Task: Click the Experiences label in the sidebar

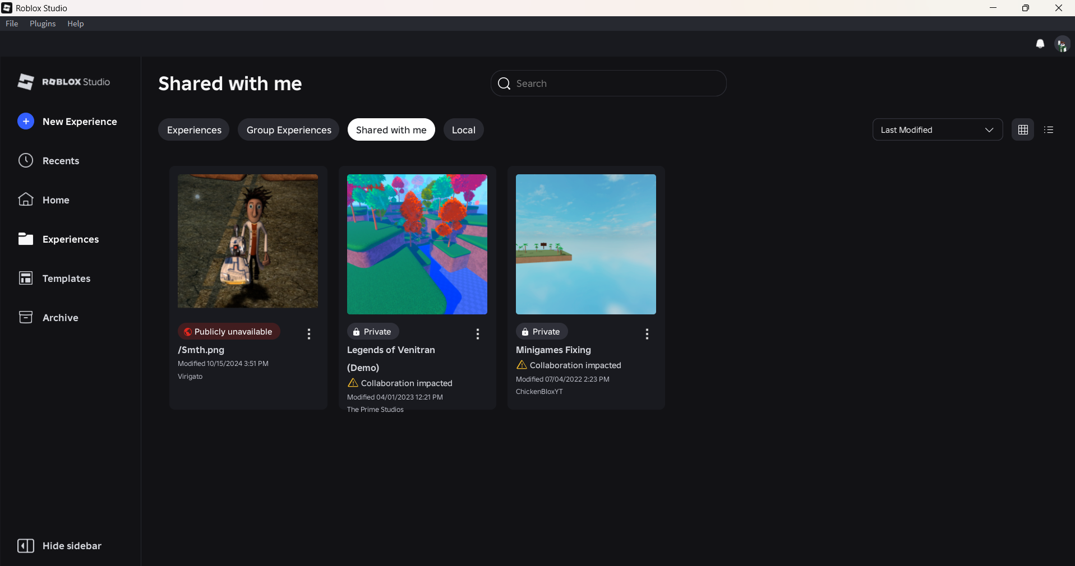Action: point(71,239)
